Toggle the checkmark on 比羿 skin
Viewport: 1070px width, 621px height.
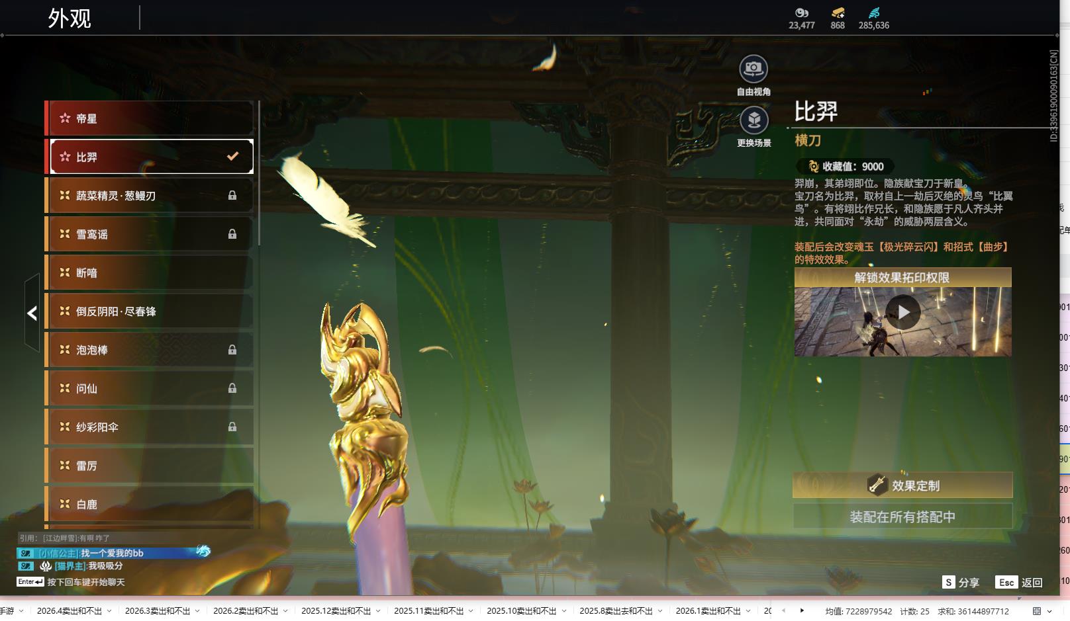[232, 157]
